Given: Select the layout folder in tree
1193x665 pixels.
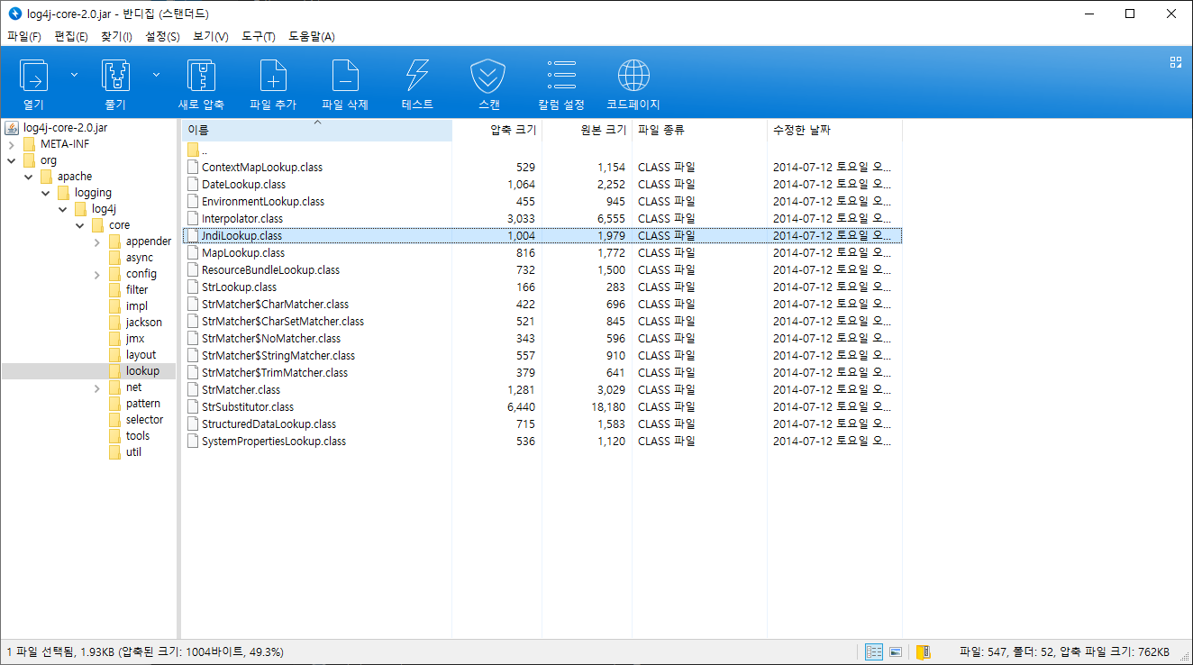Looking at the screenshot, I should [141, 355].
